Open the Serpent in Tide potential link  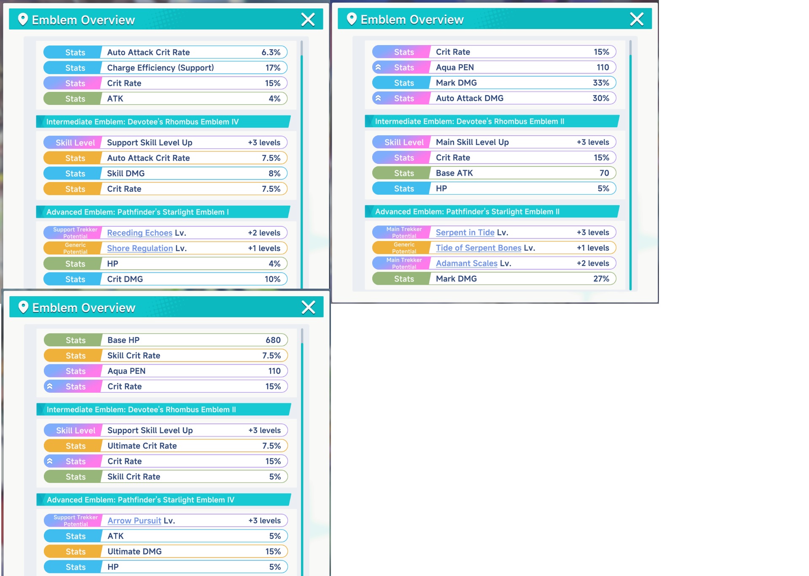[x=465, y=233]
